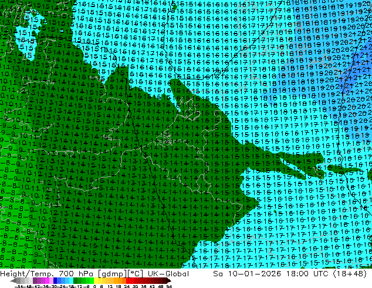Click the 'UK-Global' model name
The image size is (372, 288).
coord(168,274)
